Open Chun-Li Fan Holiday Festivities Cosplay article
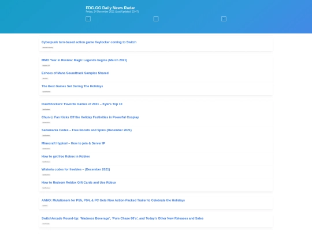Image resolution: width=312 pixels, height=234 pixels. [90, 117]
